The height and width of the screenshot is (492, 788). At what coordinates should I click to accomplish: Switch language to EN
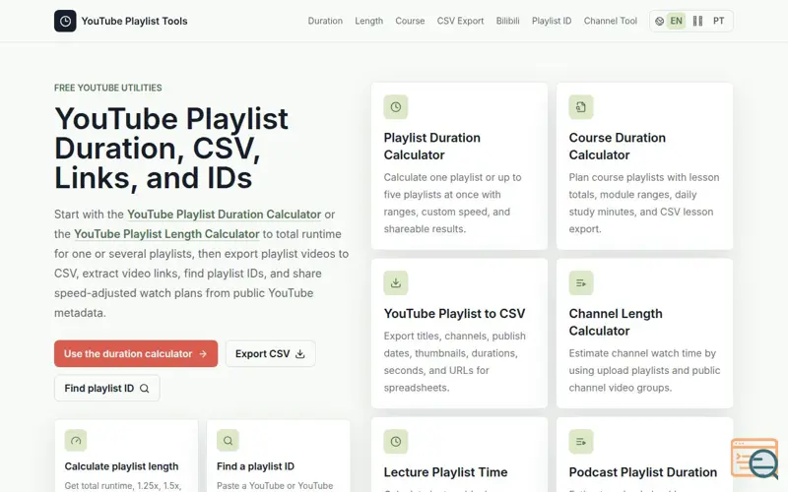click(x=676, y=21)
